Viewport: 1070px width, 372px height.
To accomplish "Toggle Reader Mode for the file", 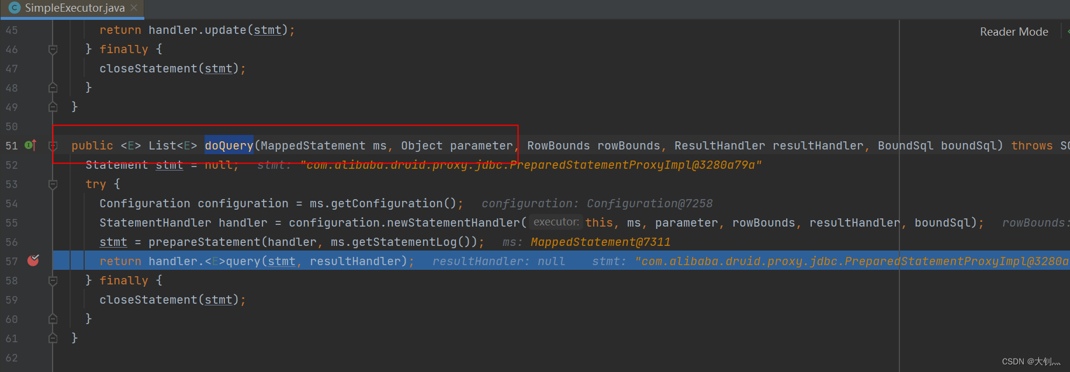I will coord(1014,31).
